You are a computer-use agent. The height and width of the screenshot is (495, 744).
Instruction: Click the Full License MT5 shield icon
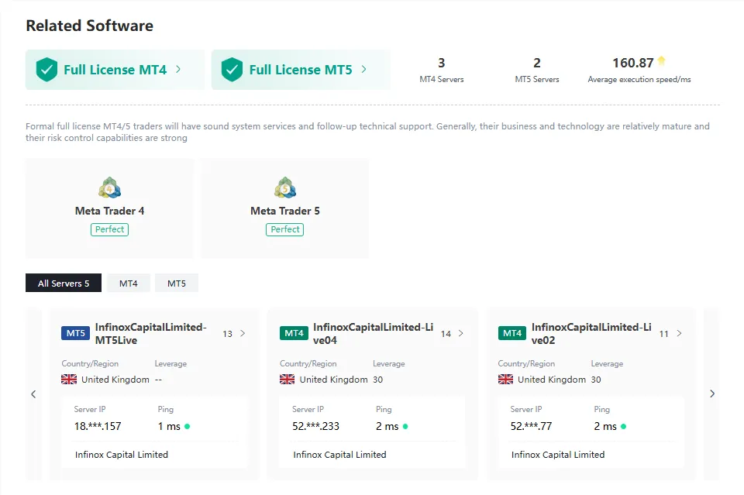(232, 70)
